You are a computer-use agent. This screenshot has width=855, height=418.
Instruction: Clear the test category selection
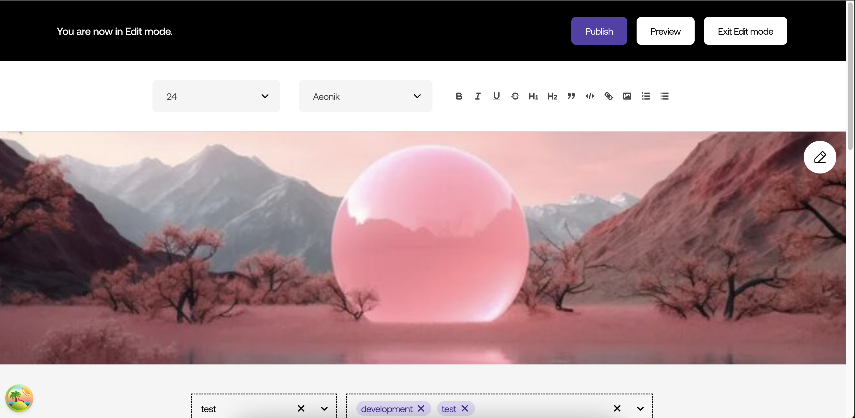pos(301,408)
